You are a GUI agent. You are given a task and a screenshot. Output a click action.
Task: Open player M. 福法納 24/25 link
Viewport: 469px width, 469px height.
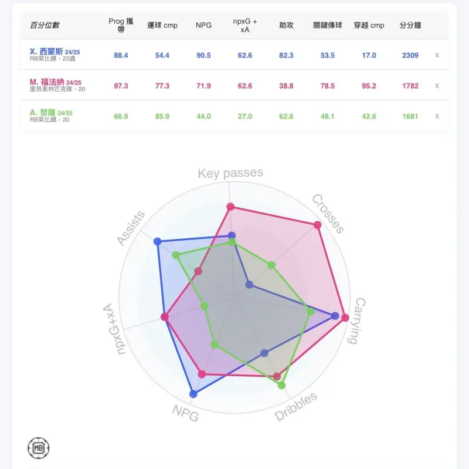(x=55, y=82)
